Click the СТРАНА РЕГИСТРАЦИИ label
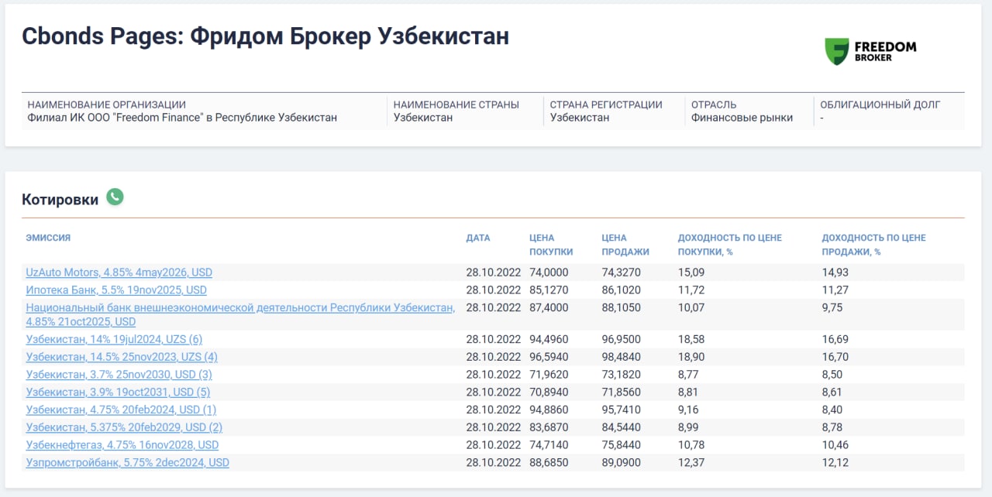This screenshot has width=992, height=497. (x=606, y=105)
